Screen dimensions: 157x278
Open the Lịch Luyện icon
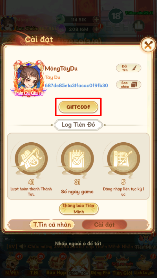point(144,264)
